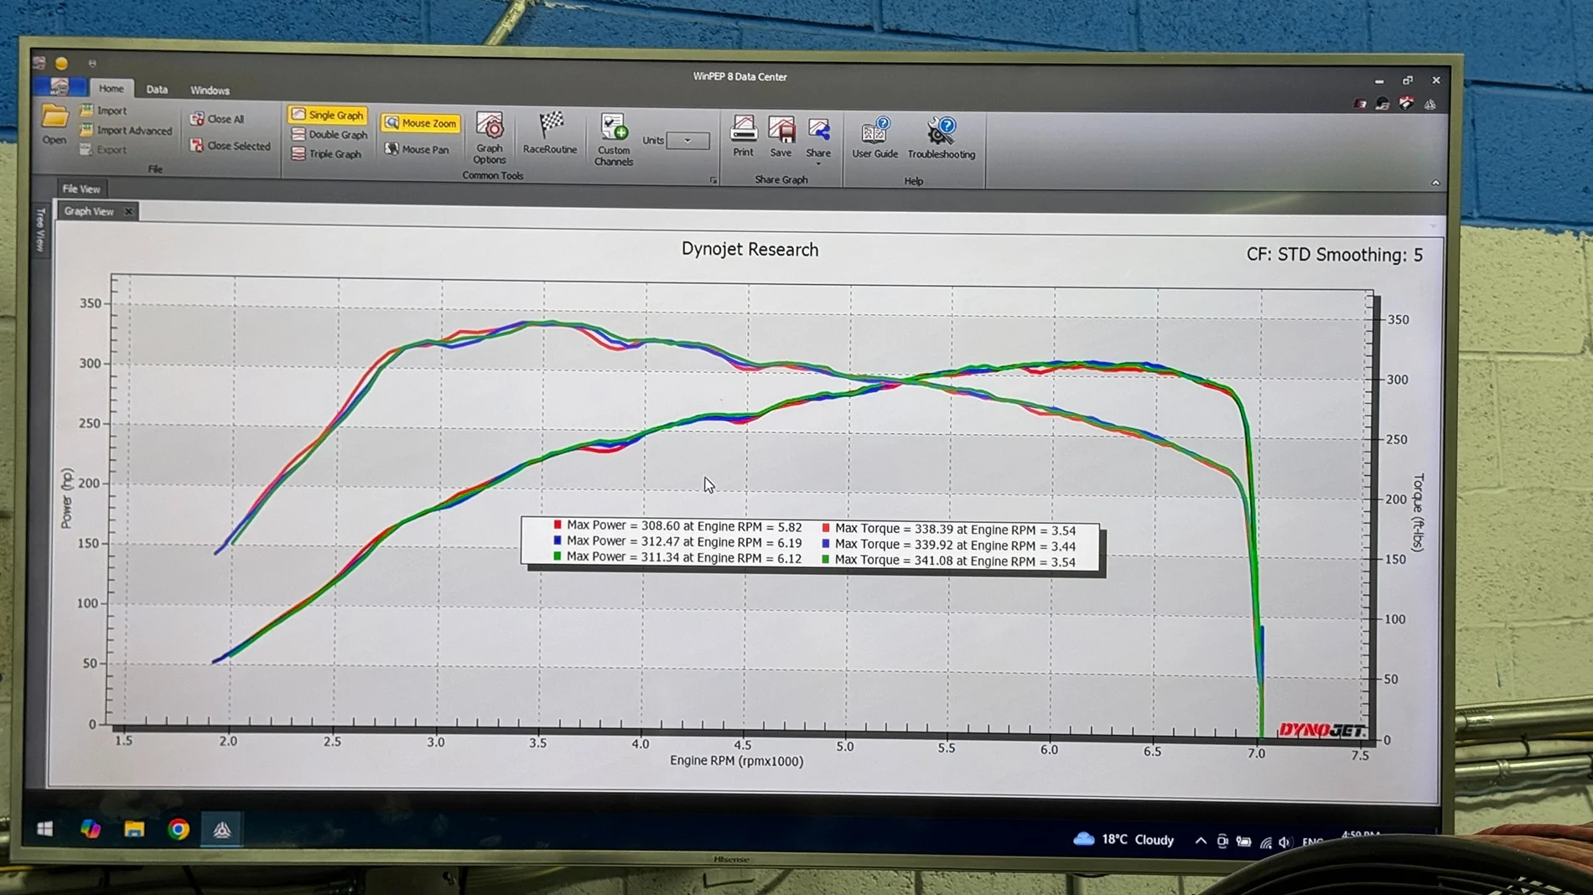The width and height of the screenshot is (1593, 895).
Task: Click the Power (hp) axis label
Action: (x=67, y=498)
